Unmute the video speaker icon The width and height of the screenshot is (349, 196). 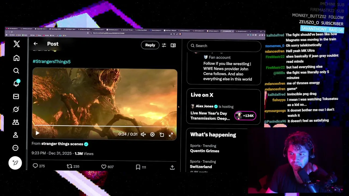click(143, 134)
